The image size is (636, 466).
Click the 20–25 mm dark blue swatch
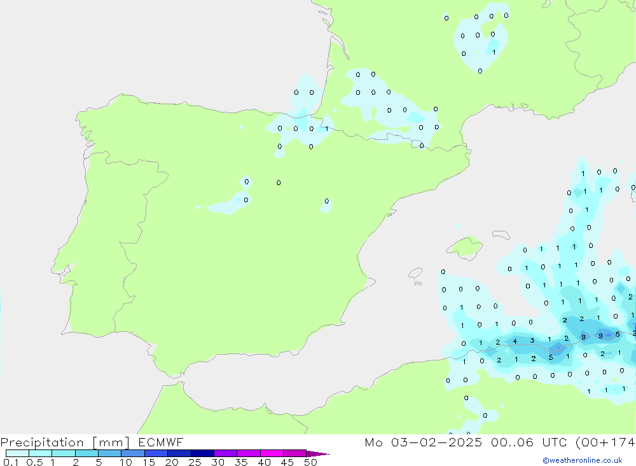179,453
